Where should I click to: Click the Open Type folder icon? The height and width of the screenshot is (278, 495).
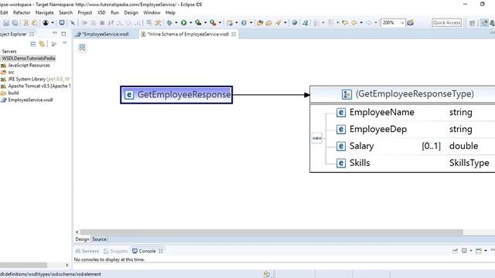click(x=260, y=22)
